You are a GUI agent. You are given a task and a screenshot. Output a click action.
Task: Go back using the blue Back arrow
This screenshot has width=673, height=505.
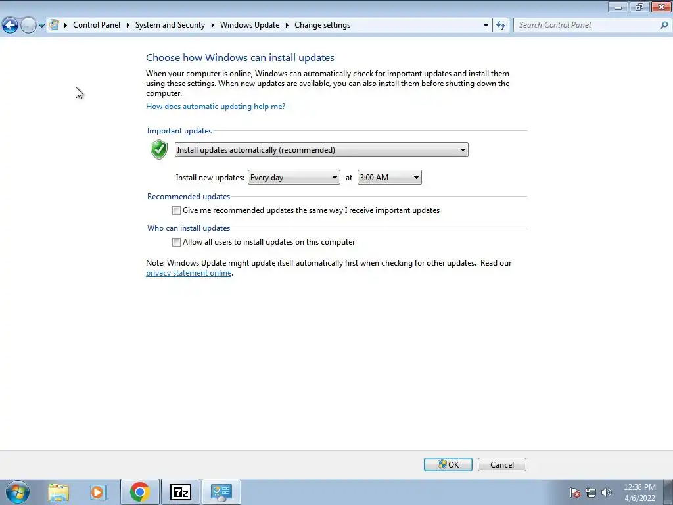tap(10, 26)
